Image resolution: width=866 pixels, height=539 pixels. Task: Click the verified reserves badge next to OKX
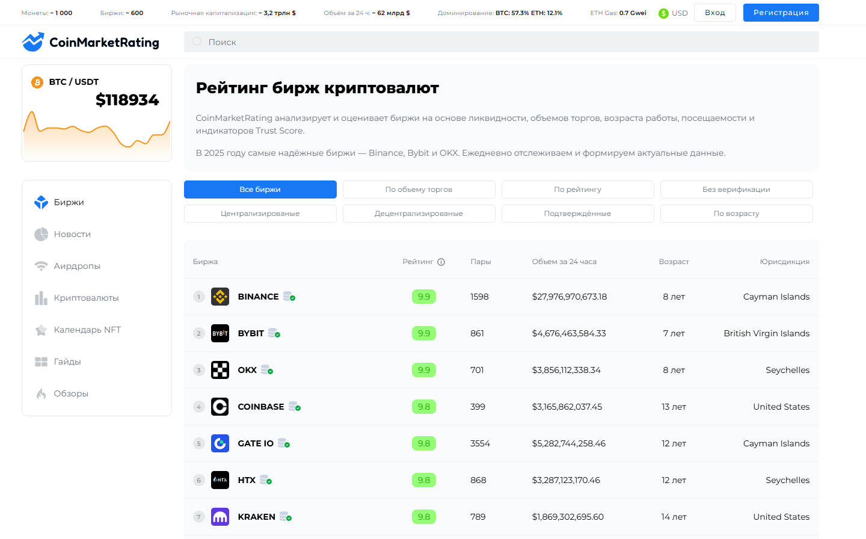pyautogui.click(x=267, y=370)
